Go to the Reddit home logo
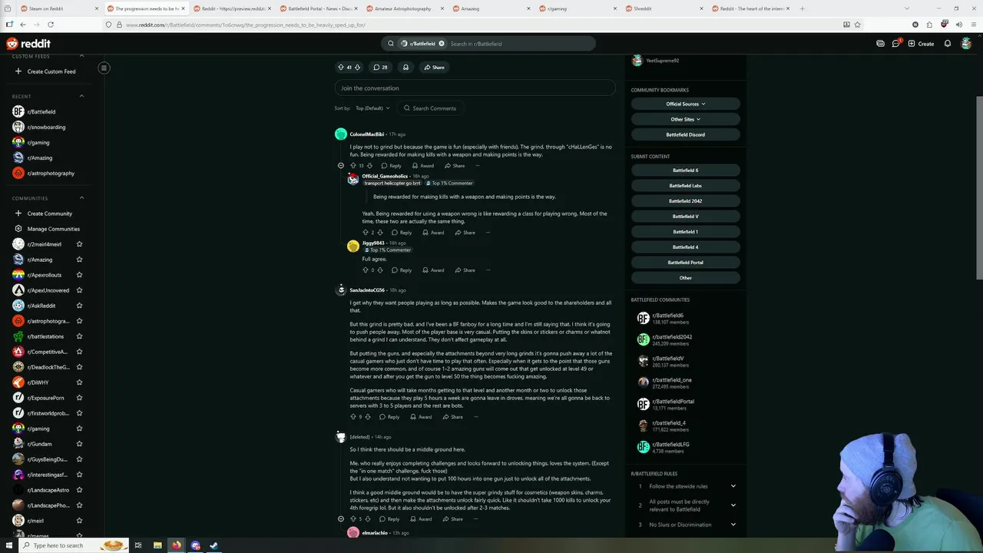 28,44
